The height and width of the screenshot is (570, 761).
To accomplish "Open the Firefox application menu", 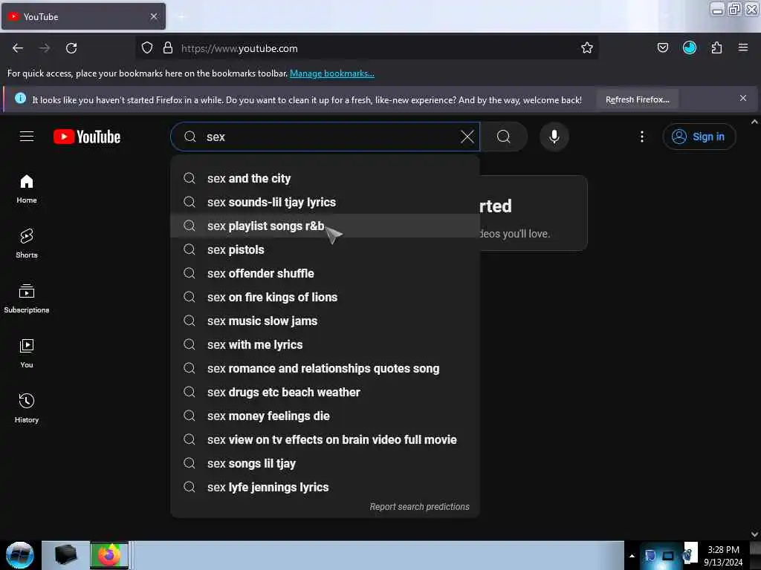I will click(x=742, y=48).
